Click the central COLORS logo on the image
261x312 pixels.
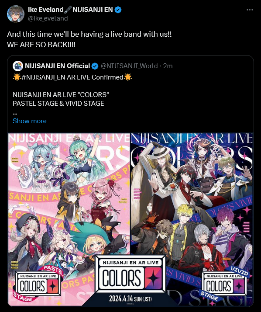130,274
